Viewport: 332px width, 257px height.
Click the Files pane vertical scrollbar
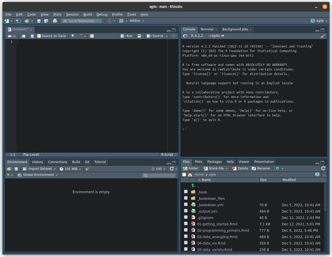(325, 197)
